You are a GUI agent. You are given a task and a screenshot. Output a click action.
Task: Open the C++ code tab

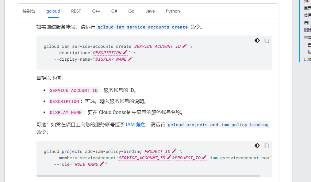(96, 11)
